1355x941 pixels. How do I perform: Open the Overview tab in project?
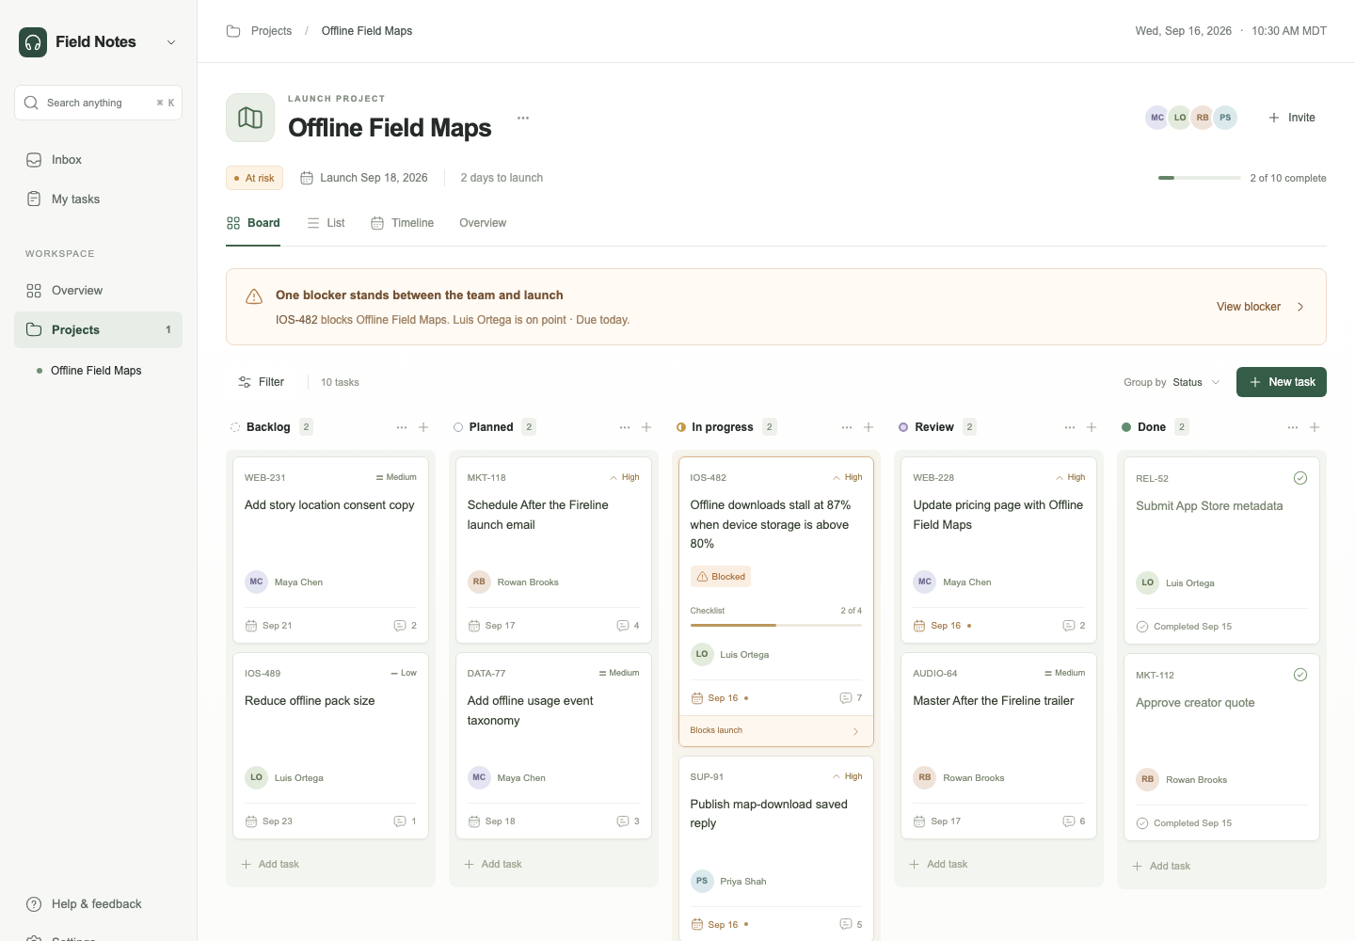(x=483, y=223)
